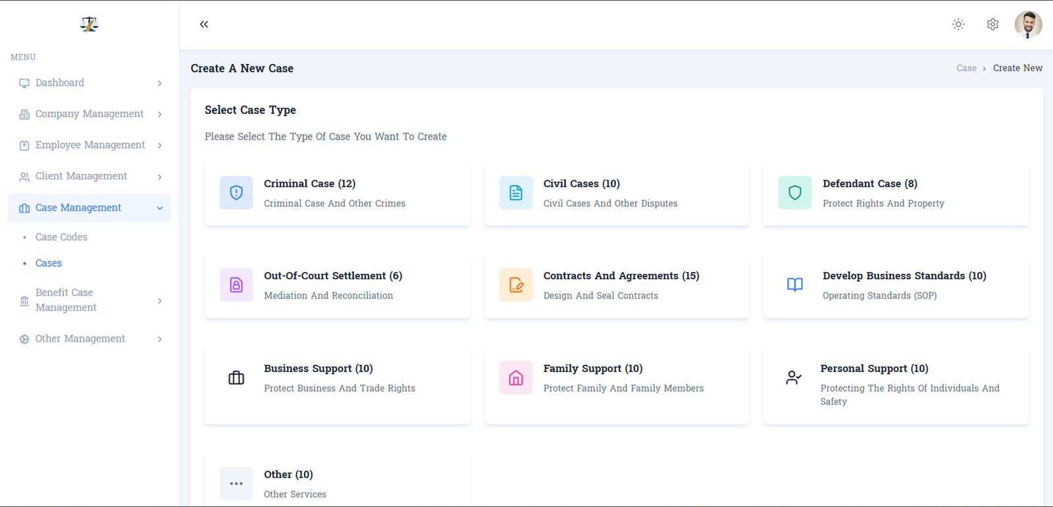Select the Personal Support case type title

click(x=874, y=369)
